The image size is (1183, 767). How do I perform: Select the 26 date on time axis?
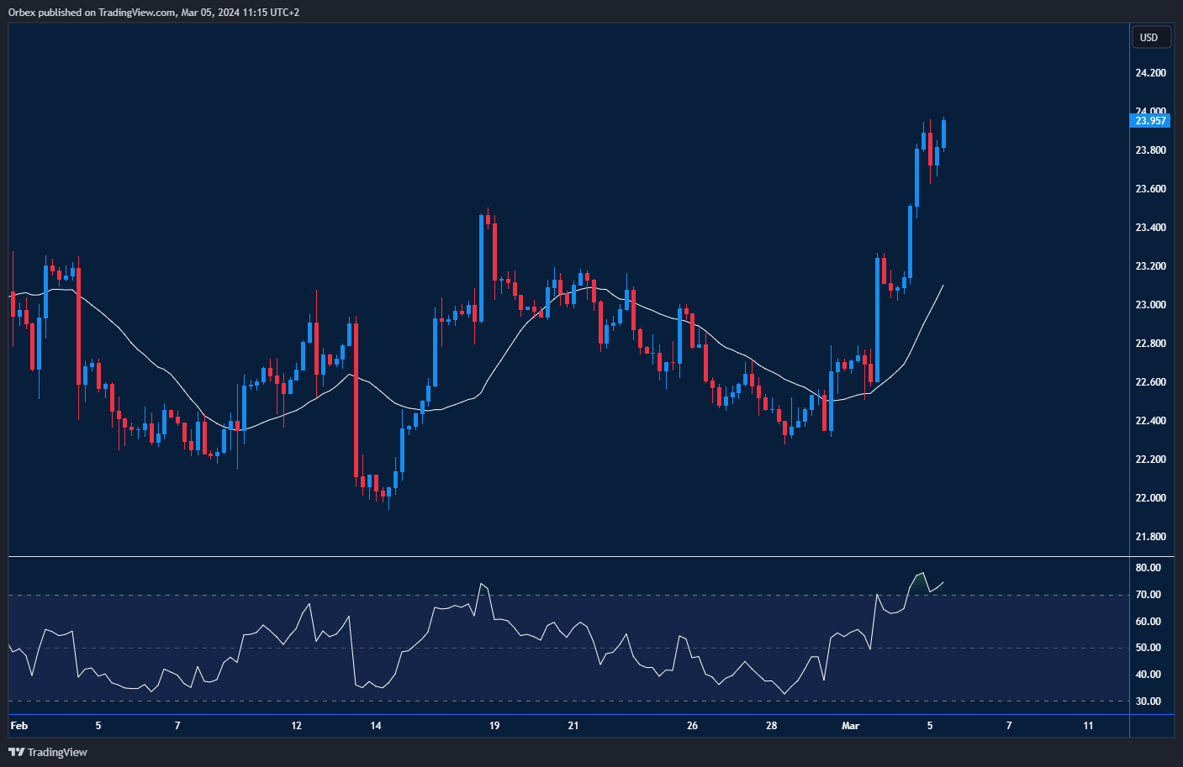pos(692,726)
